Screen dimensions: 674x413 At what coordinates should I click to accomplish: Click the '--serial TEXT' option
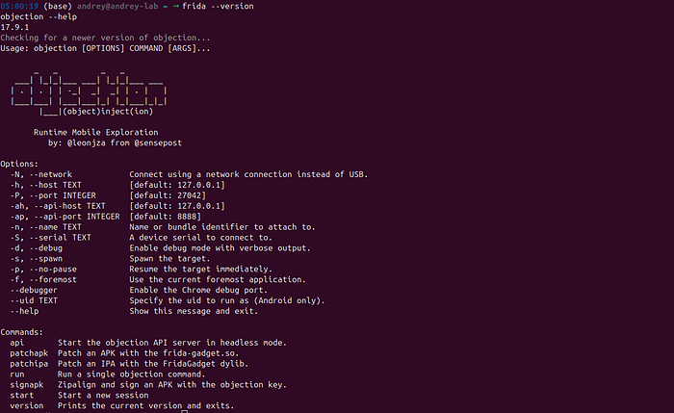(60, 238)
